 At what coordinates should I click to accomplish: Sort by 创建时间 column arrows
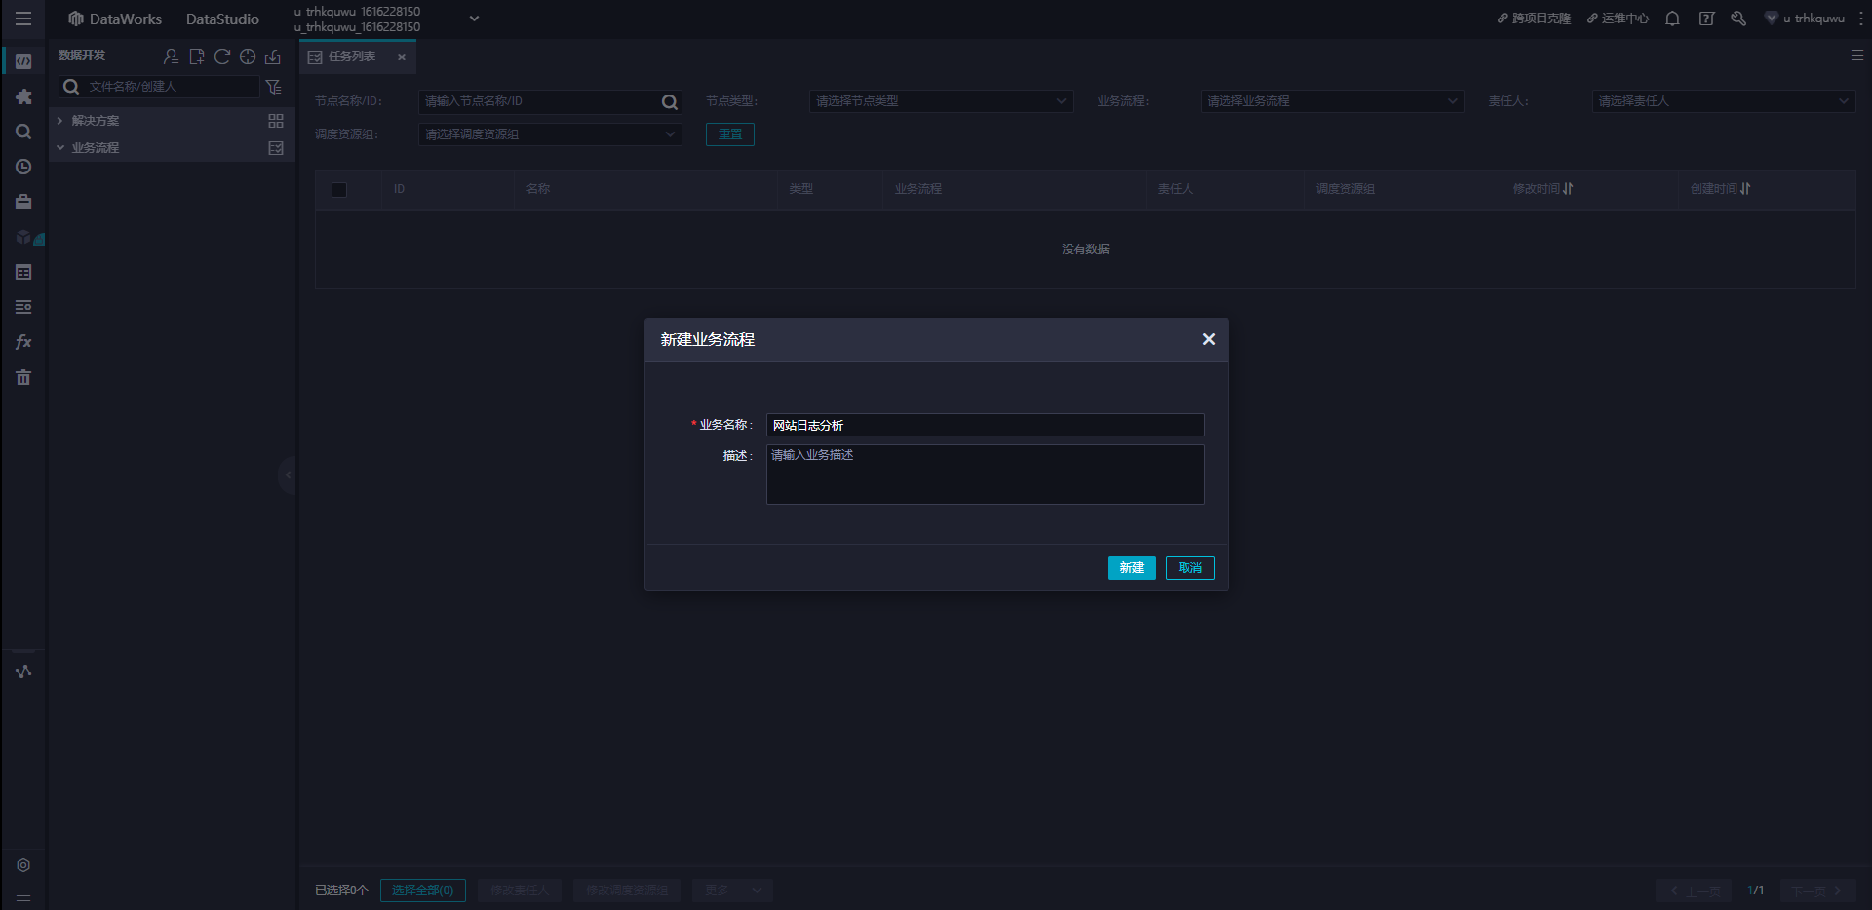point(1745,189)
